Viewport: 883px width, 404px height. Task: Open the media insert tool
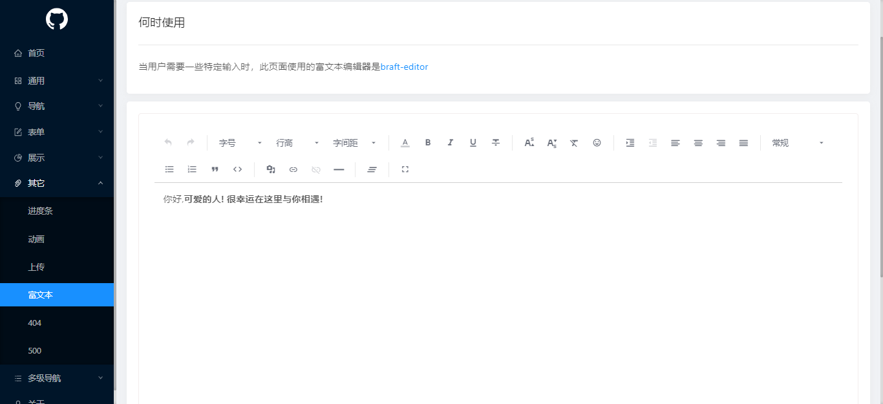coord(271,169)
